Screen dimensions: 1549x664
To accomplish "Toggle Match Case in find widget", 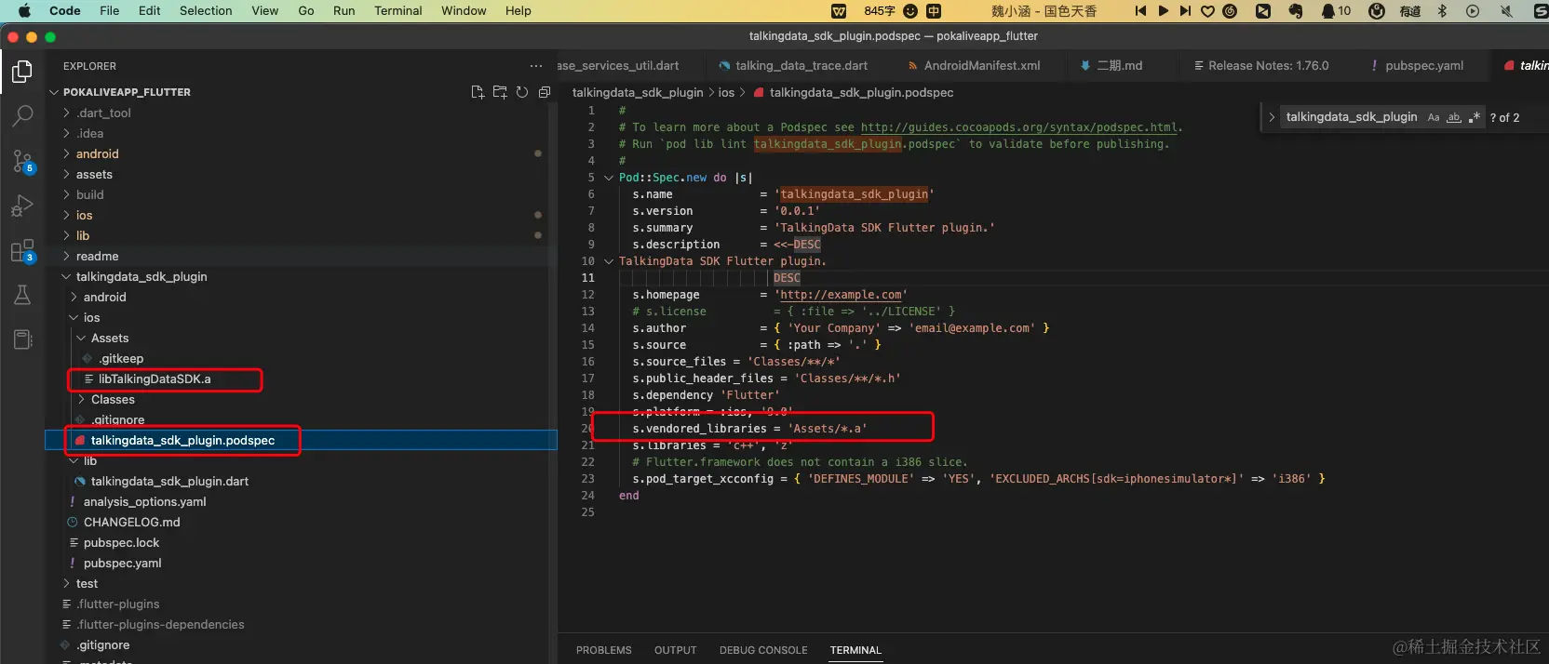I will point(1434,117).
